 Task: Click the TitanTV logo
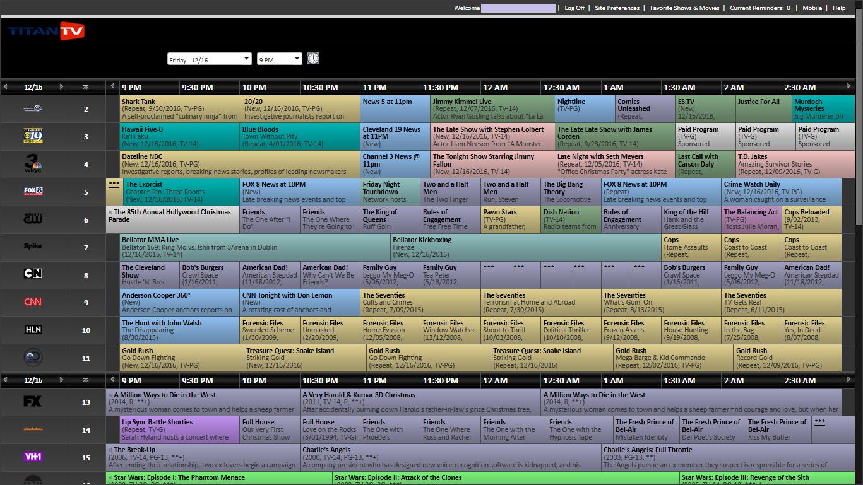46,31
